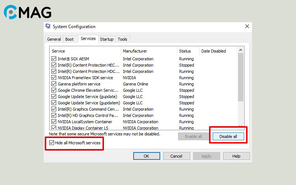The width and height of the screenshot is (296, 185).
Task: Click the CMAG logo
Action: click(28, 12)
